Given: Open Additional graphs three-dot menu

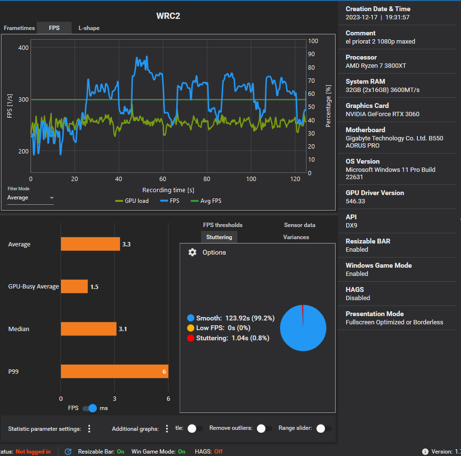Looking at the screenshot, I should point(167,429).
